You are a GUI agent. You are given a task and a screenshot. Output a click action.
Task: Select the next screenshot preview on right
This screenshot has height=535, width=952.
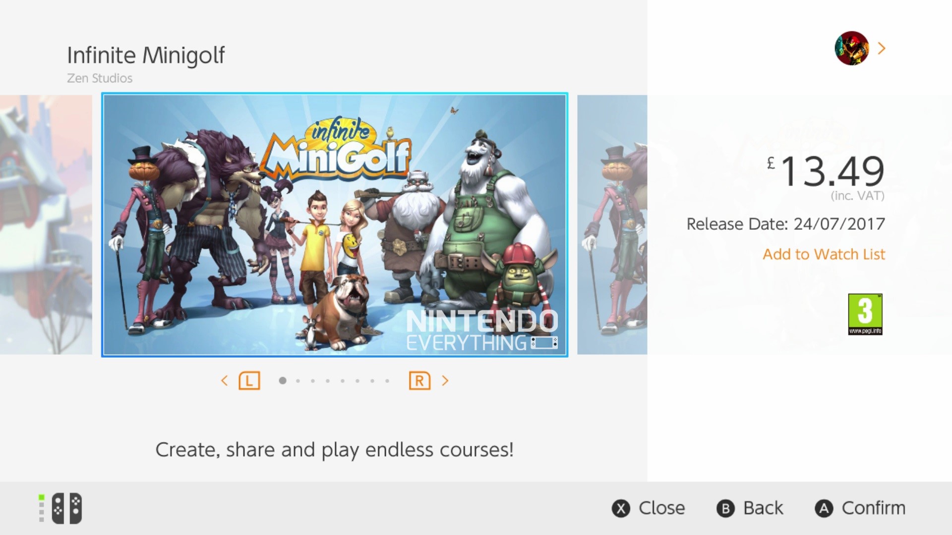tap(612, 224)
